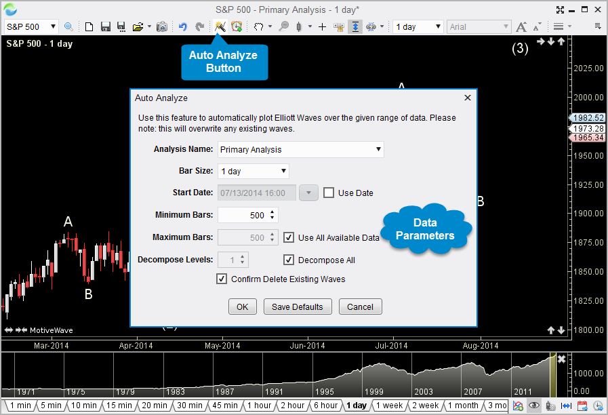The height and width of the screenshot is (415, 608).
Task: Click the clock icon in bottom-right corner
Action: 598,406
